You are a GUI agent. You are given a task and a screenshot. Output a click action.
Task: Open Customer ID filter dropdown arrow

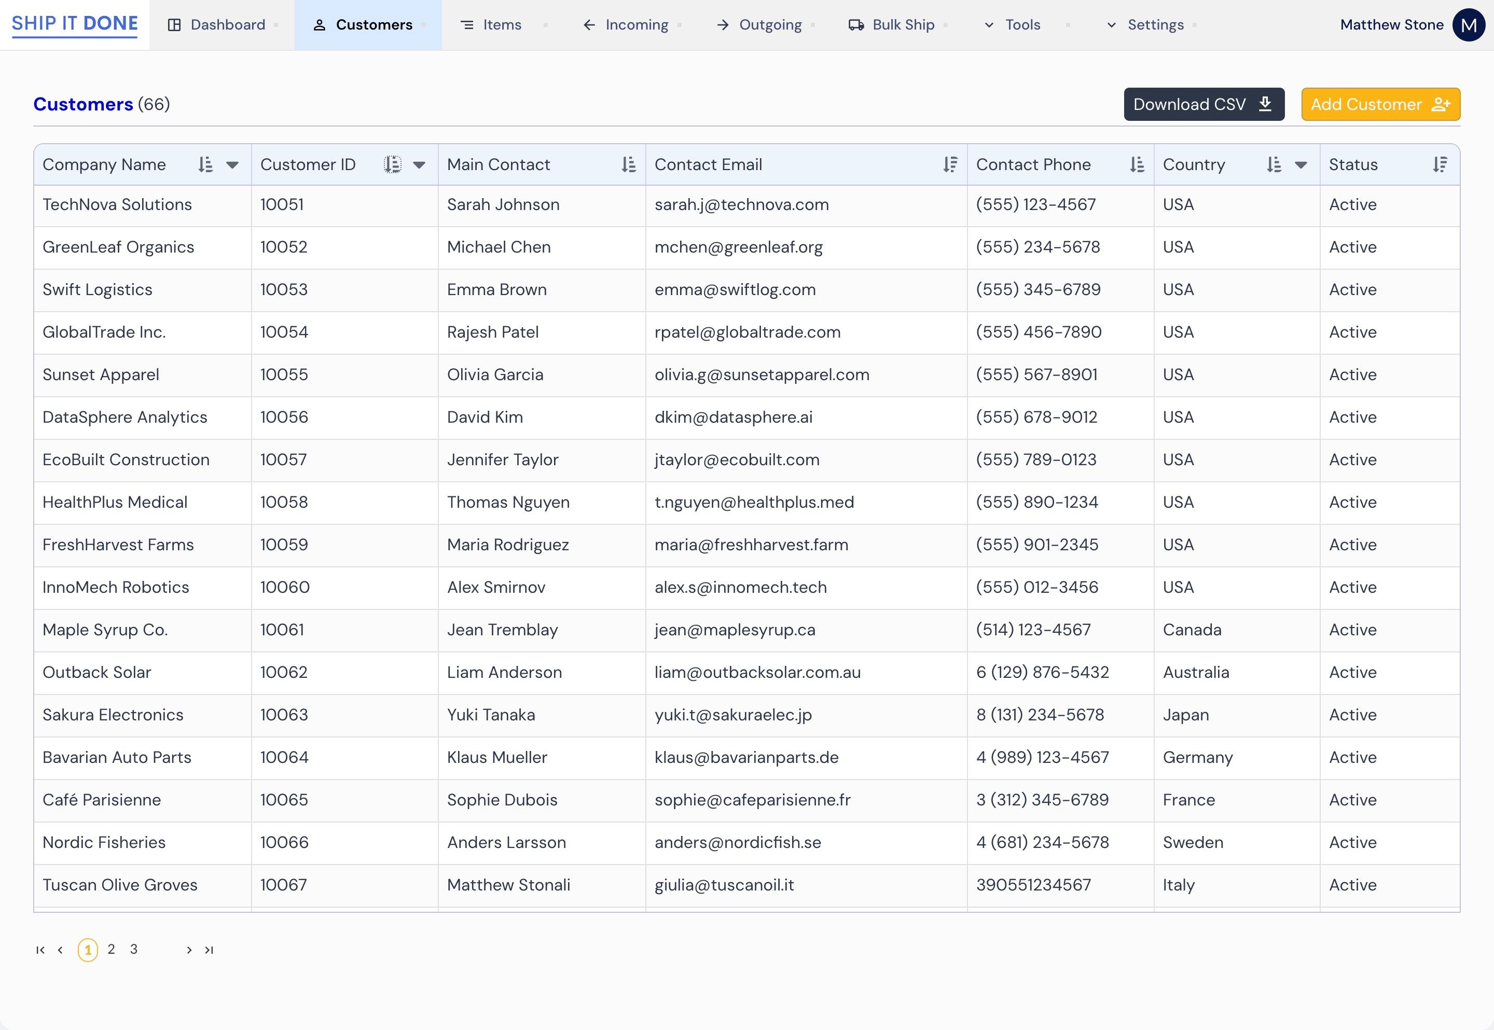[419, 165]
